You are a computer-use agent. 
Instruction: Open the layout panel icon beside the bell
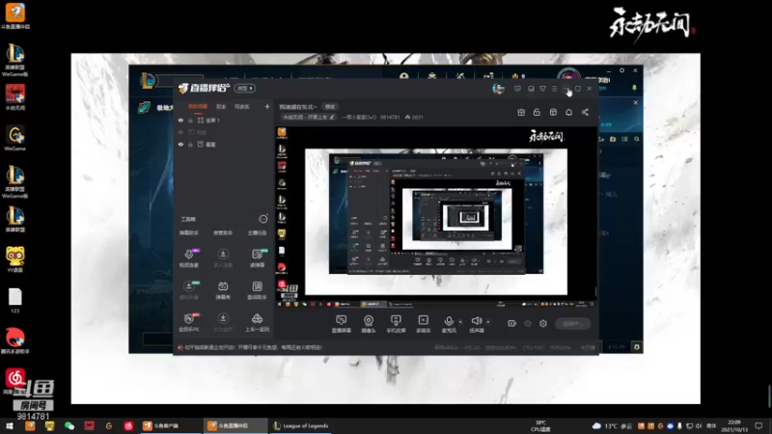tap(553, 112)
